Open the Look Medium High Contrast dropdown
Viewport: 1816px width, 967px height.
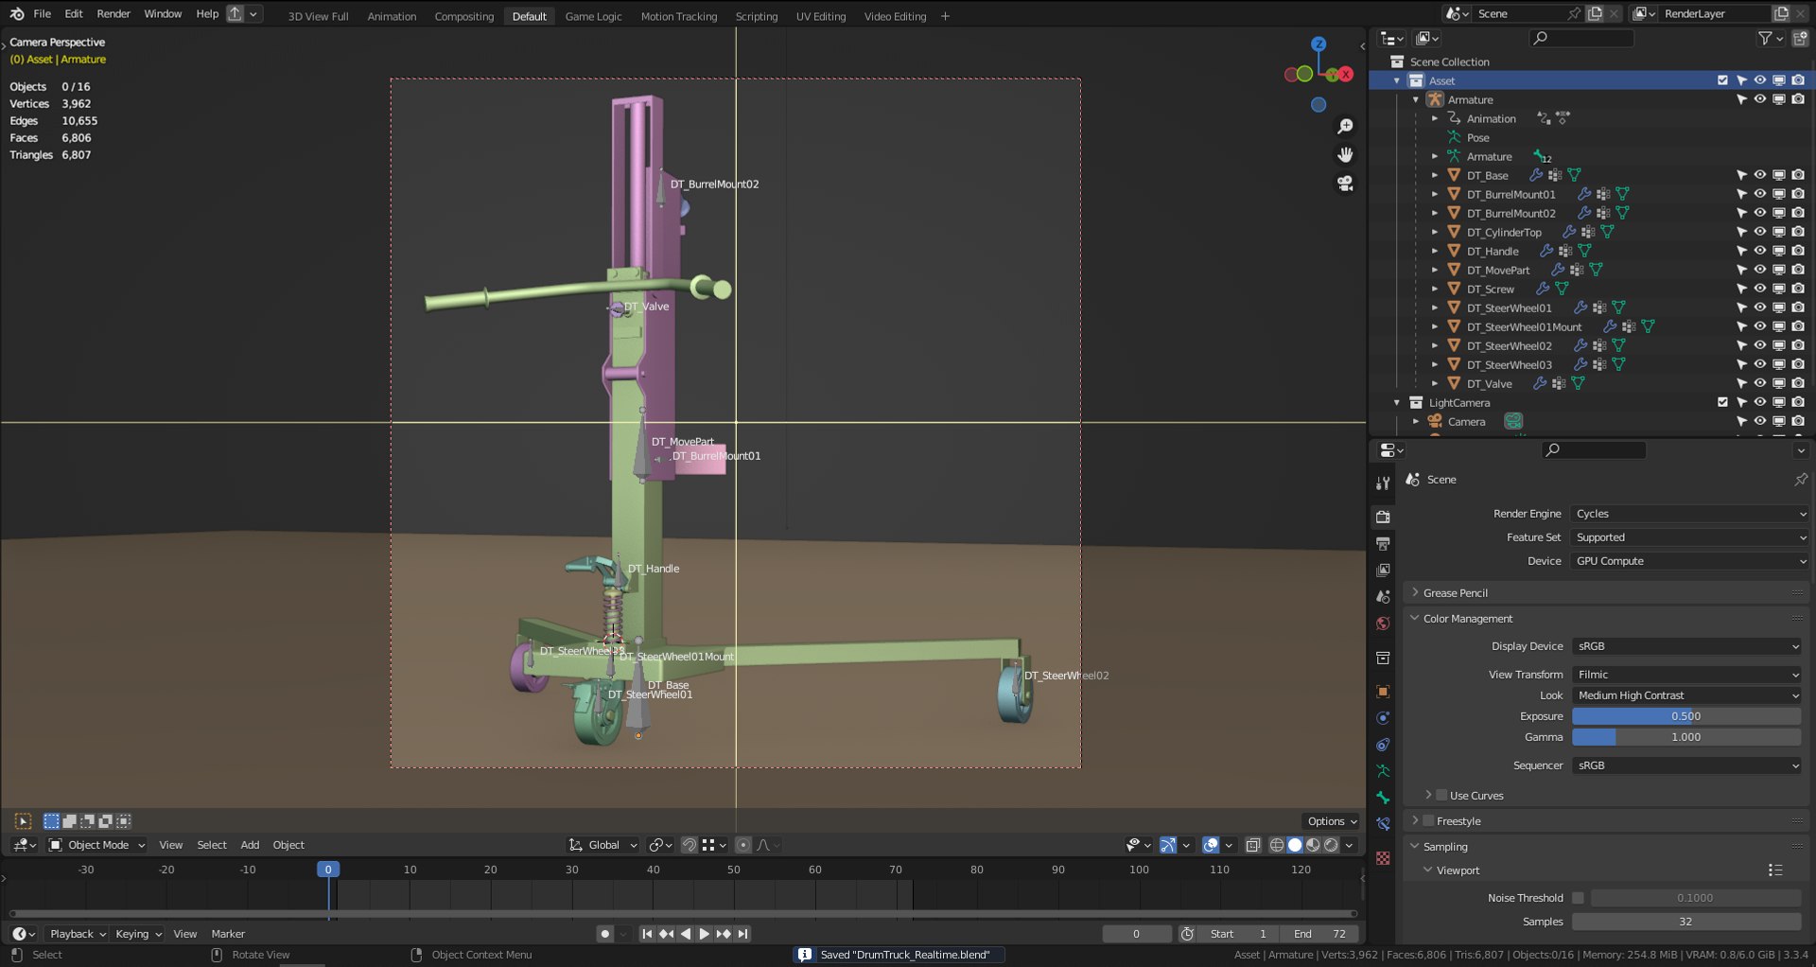click(1686, 695)
